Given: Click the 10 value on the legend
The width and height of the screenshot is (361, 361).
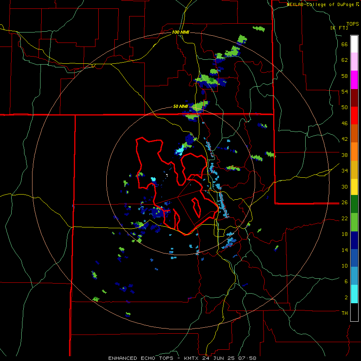Looking at the screenshot, I should pos(345,266).
